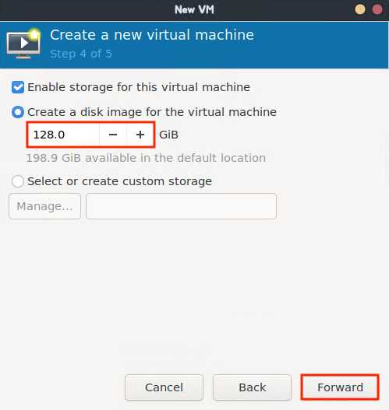
Task: Proceed Forward to step 5
Action: [x=340, y=387]
